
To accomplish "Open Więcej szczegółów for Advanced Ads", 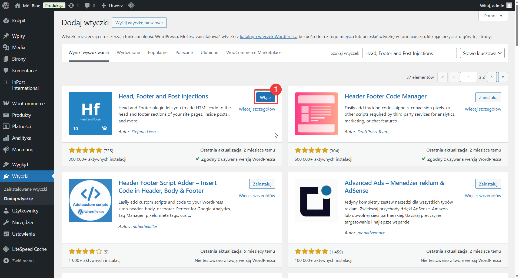I will 483,195.
